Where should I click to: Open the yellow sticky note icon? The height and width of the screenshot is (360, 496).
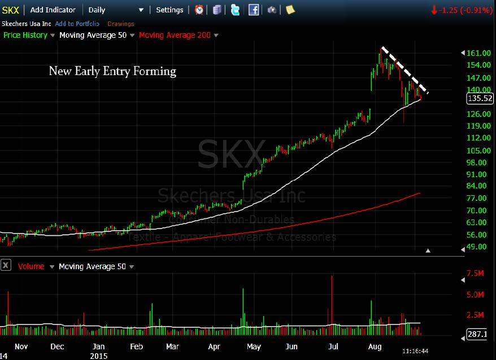(290, 10)
